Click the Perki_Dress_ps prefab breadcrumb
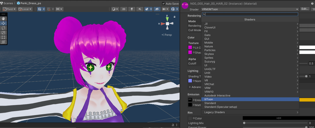The height and width of the screenshot is (128, 315). point(29,3)
